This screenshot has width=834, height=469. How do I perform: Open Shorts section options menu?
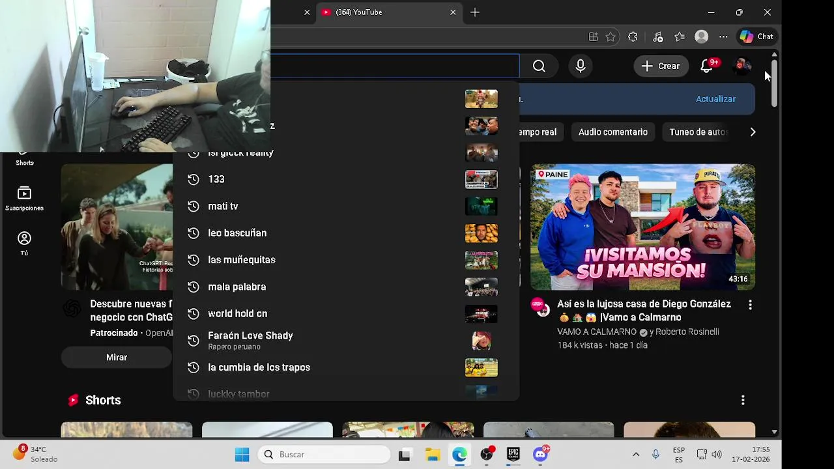743,400
